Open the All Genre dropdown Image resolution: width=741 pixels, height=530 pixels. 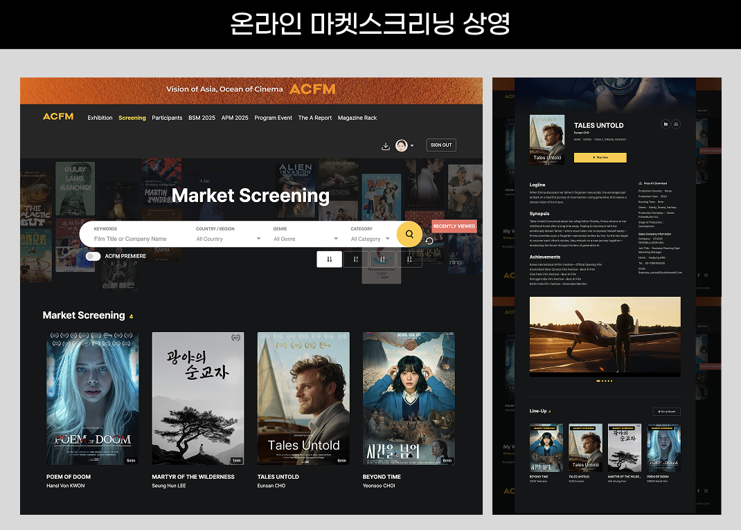coord(306,239)
